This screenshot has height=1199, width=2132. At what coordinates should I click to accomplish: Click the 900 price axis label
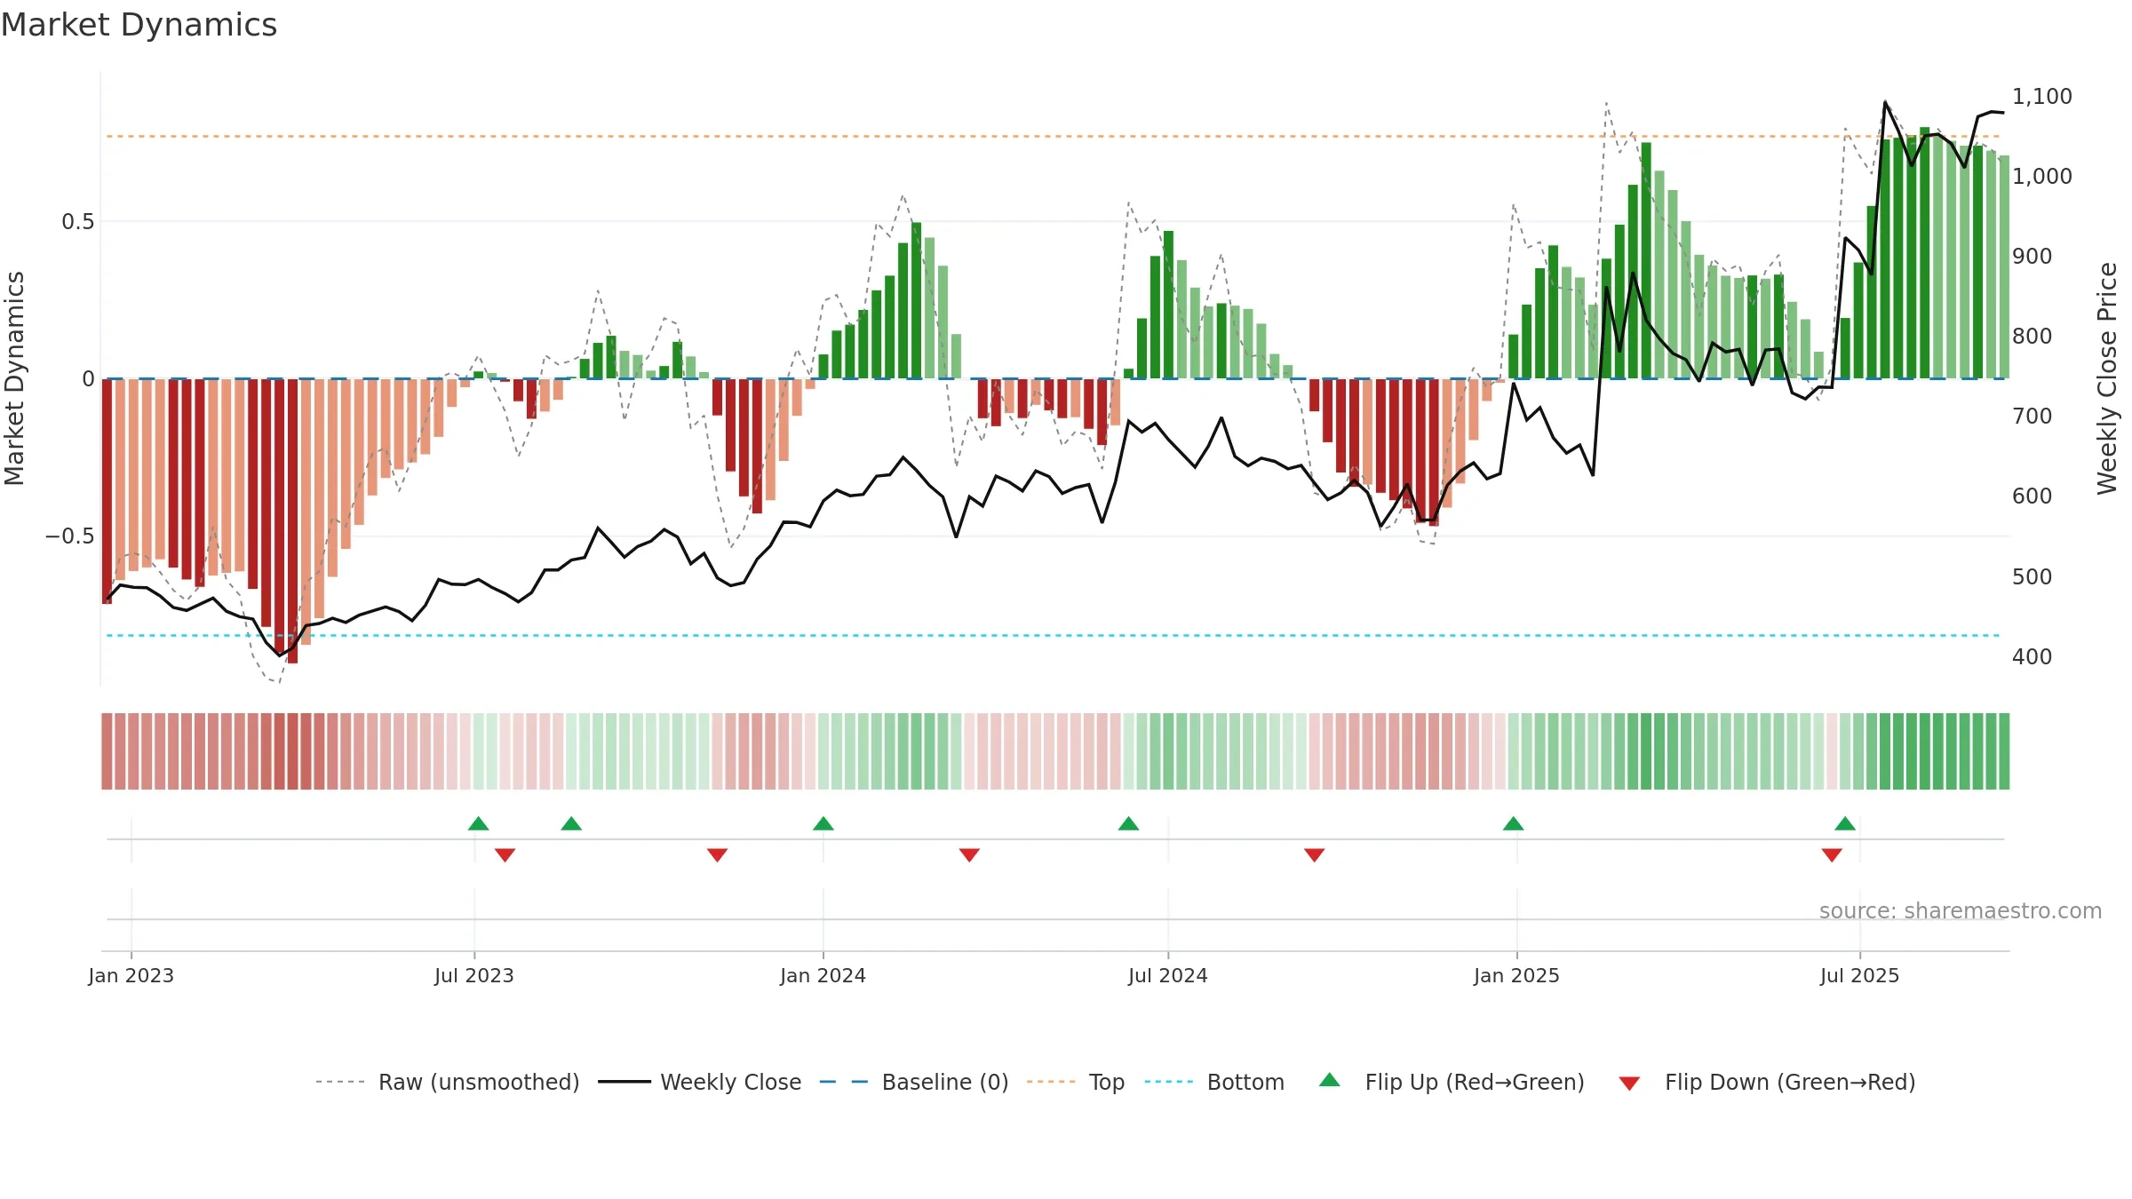point(2032,256)
